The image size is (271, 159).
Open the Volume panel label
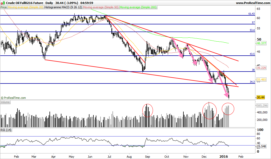coord(5,102)
